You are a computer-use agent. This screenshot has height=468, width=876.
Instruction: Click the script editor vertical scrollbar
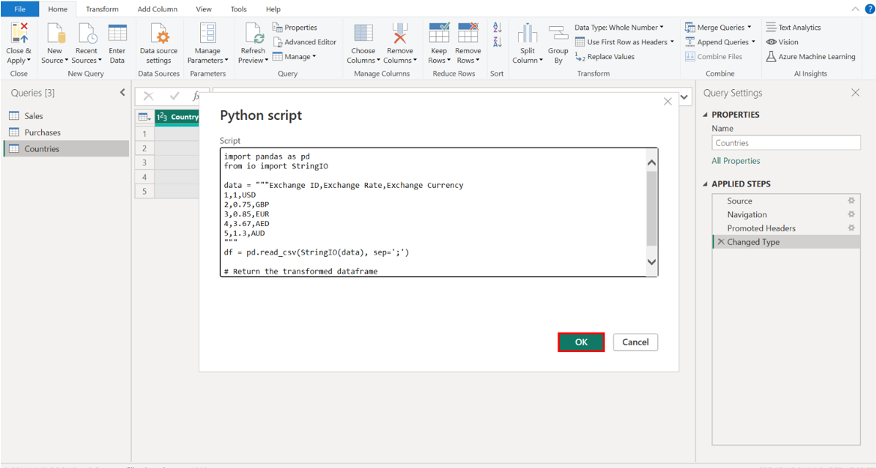click(x=651, y=210)
